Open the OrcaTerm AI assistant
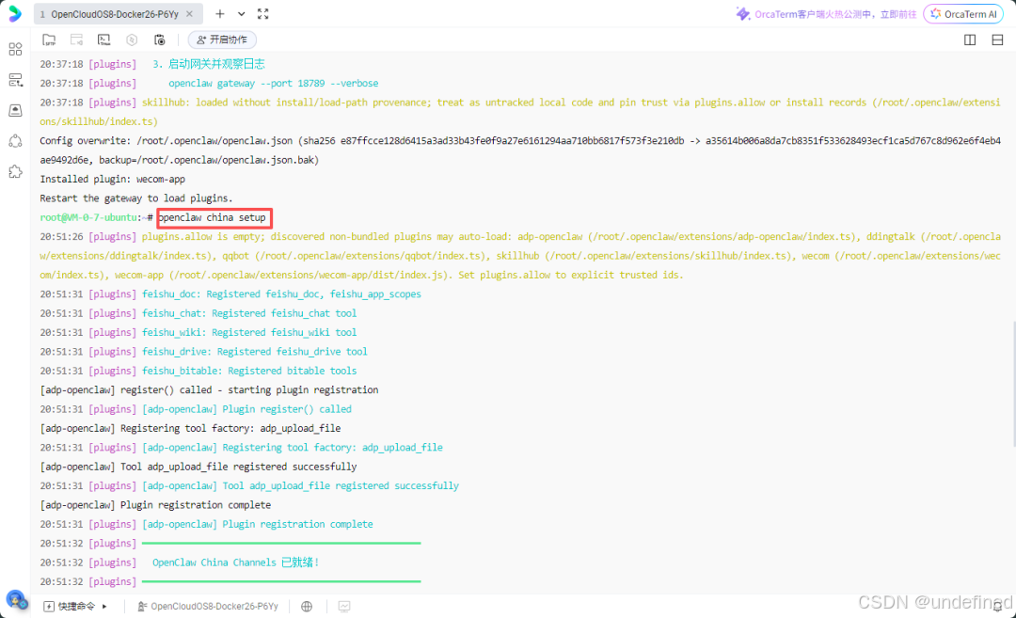 [963, 13]
